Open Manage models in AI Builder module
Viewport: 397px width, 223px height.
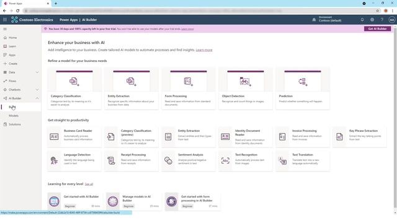tap(133, 201)
